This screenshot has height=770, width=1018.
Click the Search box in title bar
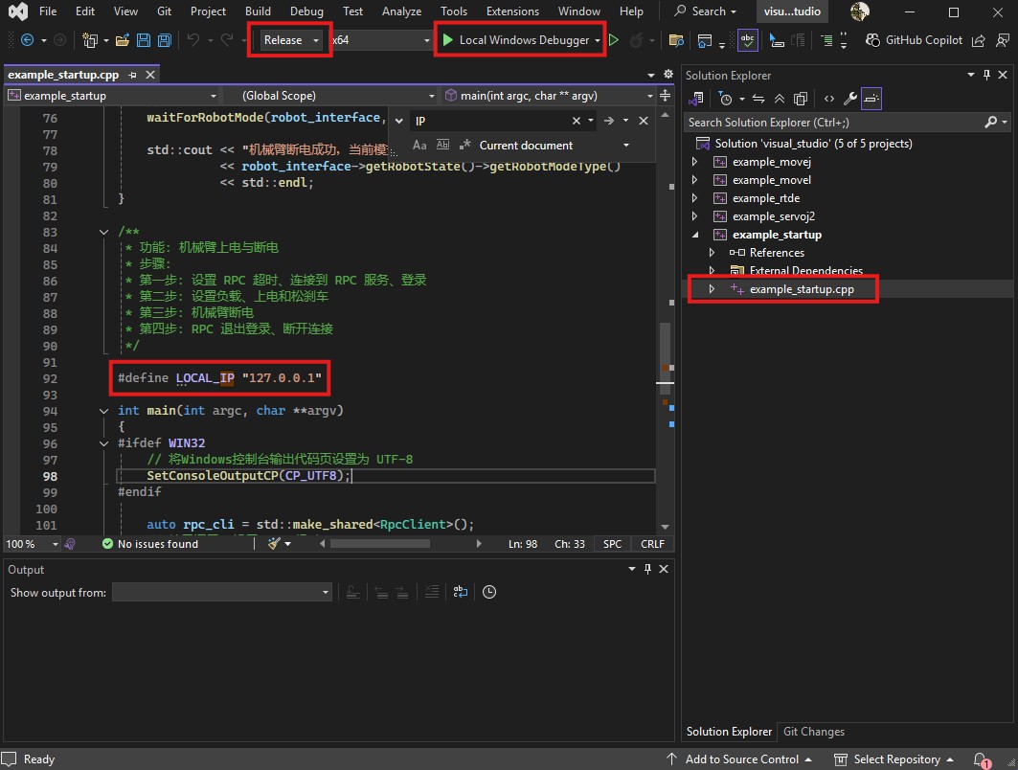coord(705,11)
